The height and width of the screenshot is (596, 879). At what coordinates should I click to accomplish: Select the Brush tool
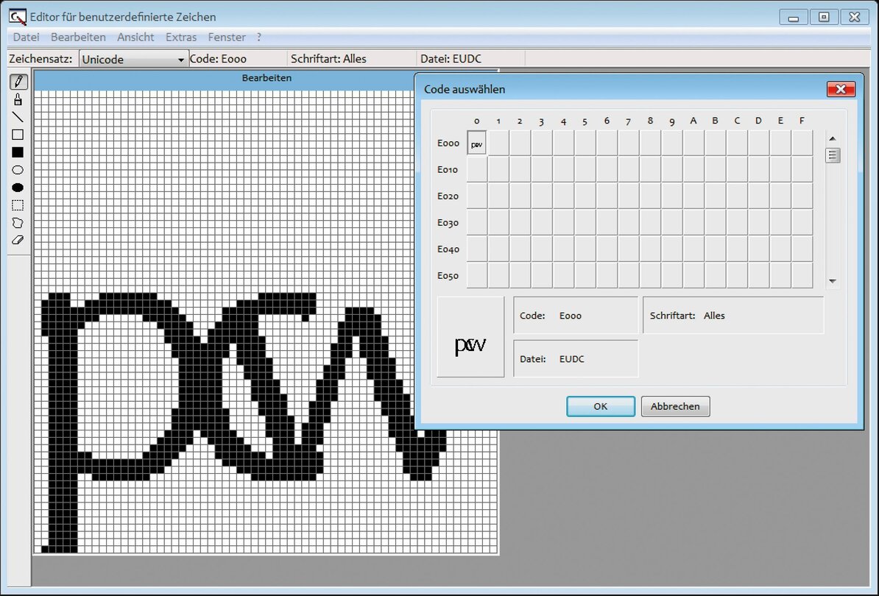18,99
